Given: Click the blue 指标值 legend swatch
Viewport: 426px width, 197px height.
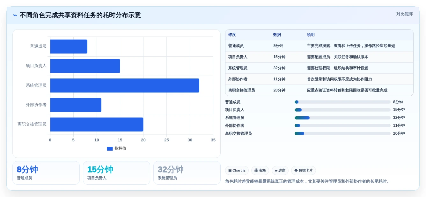Looking at the screenshot, I should [110, 149].
